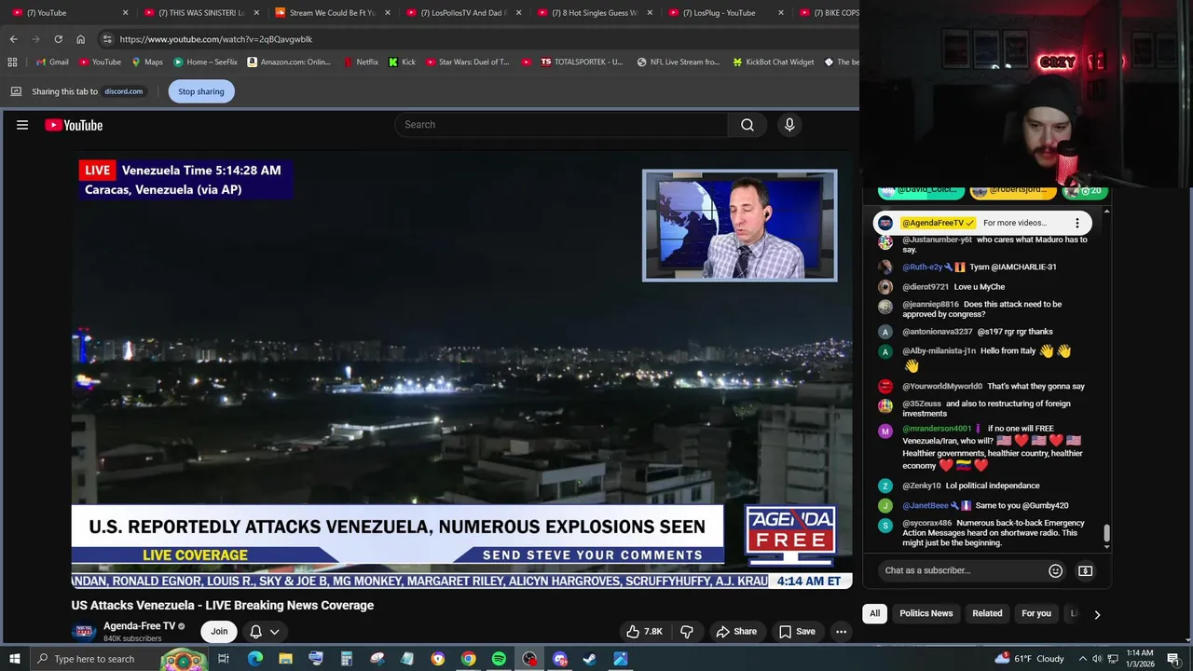
Task: Open the Netflix bookmark
Action: [x=360, y=62]
